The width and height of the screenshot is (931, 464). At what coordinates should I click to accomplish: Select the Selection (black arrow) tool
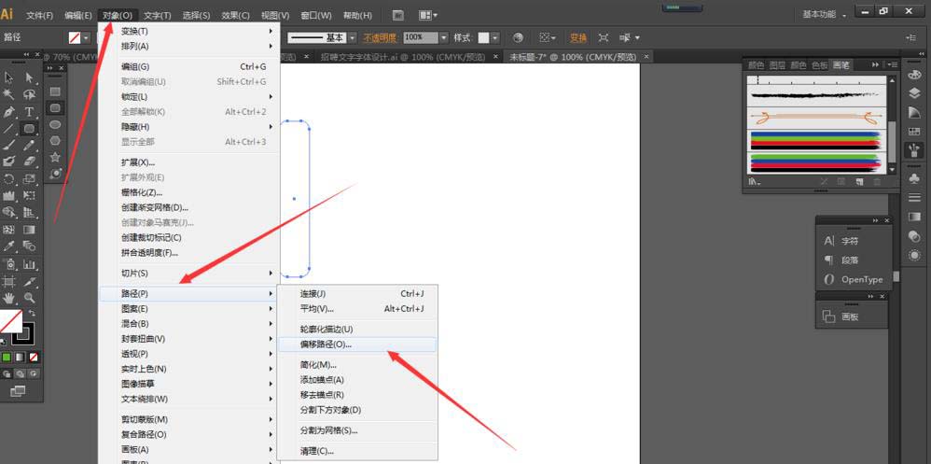tap(9, 77)
